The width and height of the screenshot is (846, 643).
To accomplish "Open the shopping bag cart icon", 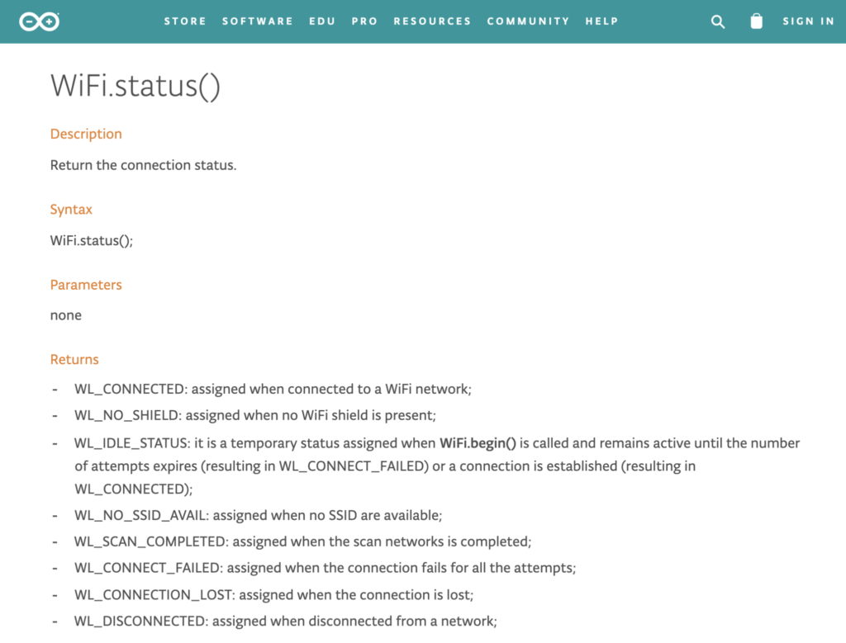I will (x=756, y=21).
